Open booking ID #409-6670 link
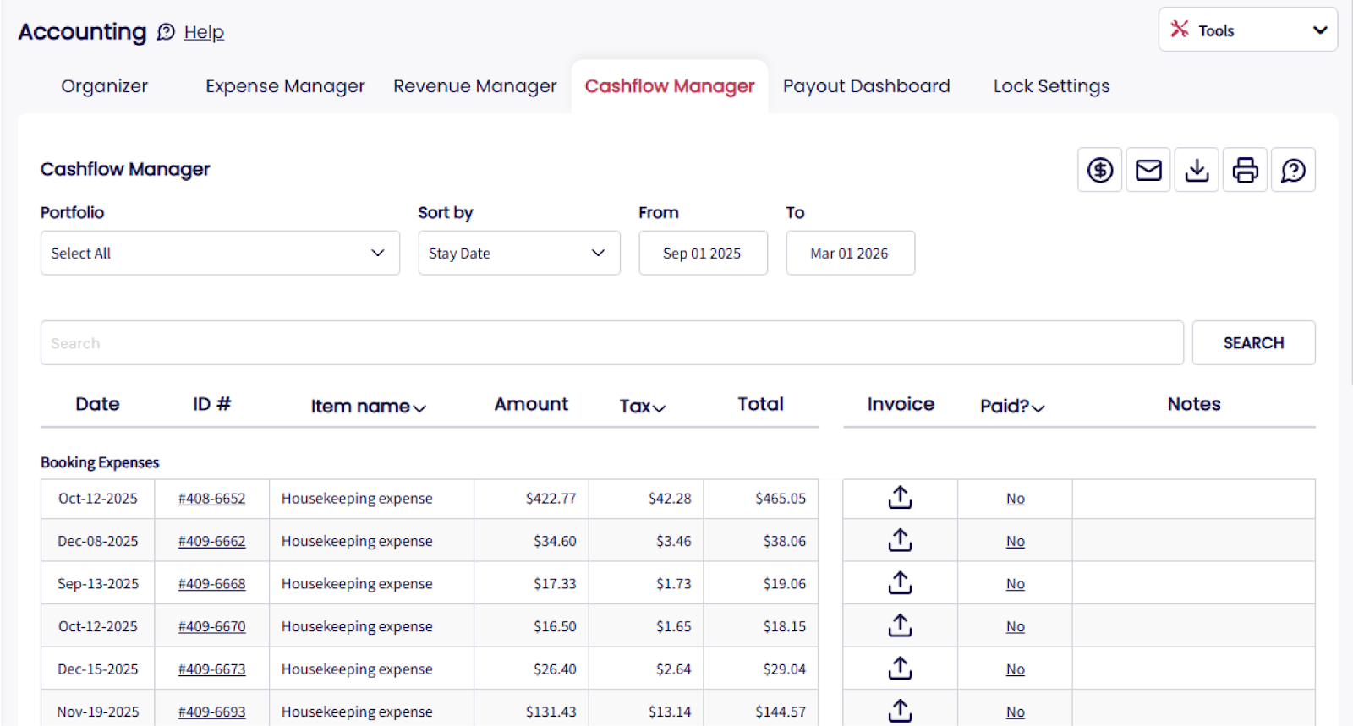The image size is (1353, 726). [x=211, y=626]
